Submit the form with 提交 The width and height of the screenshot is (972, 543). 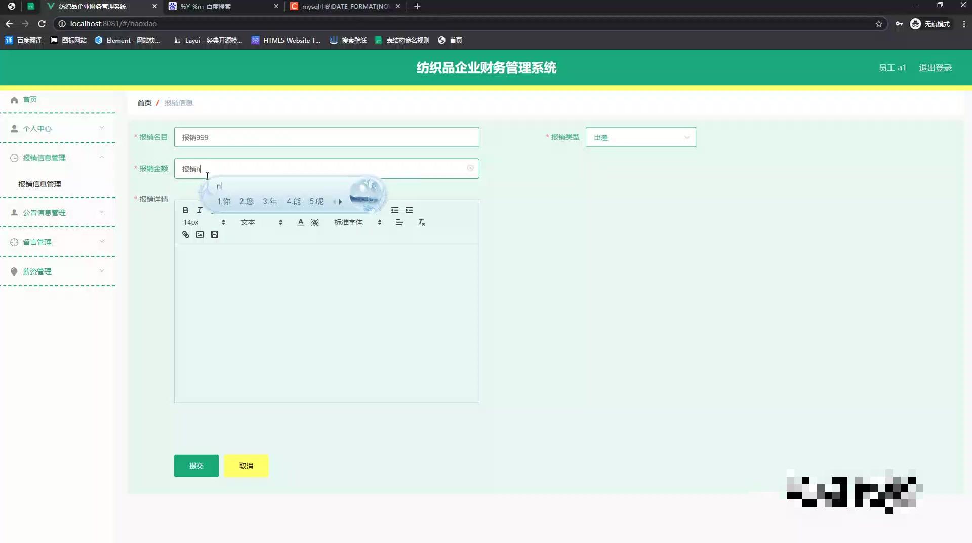(x=196, y=466)
